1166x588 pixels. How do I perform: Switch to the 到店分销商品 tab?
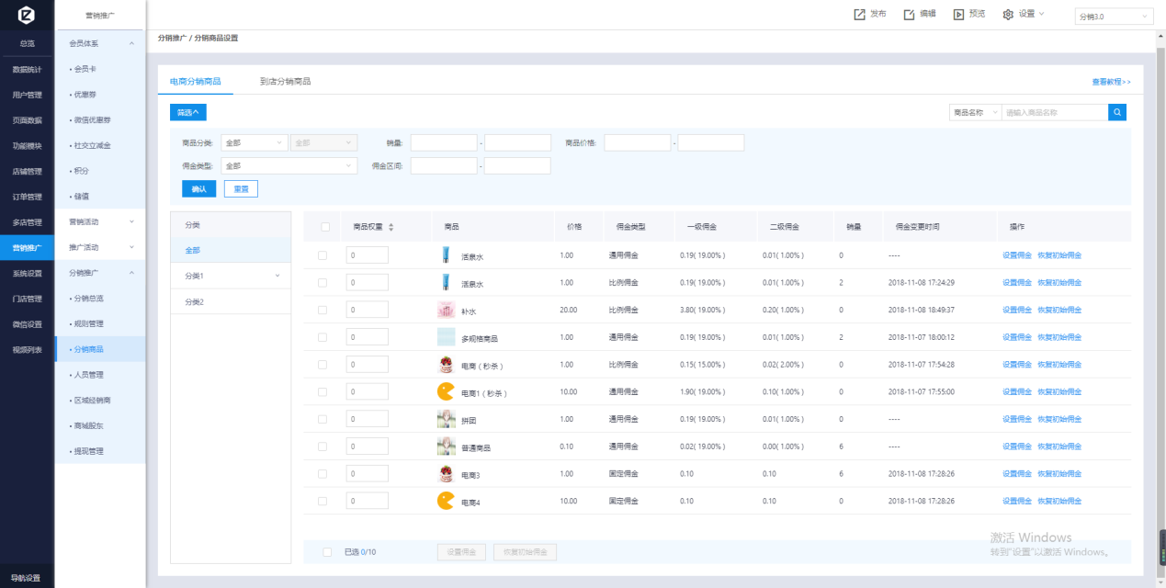(285, 82)
